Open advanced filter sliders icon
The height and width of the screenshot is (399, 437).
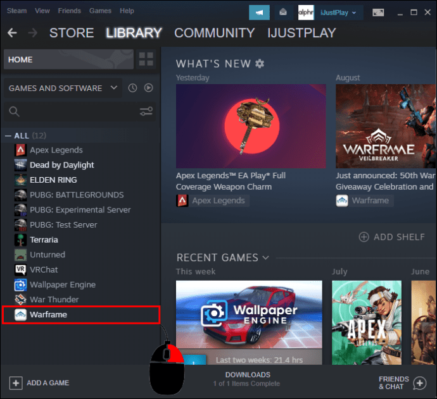(x=146, y=111)
